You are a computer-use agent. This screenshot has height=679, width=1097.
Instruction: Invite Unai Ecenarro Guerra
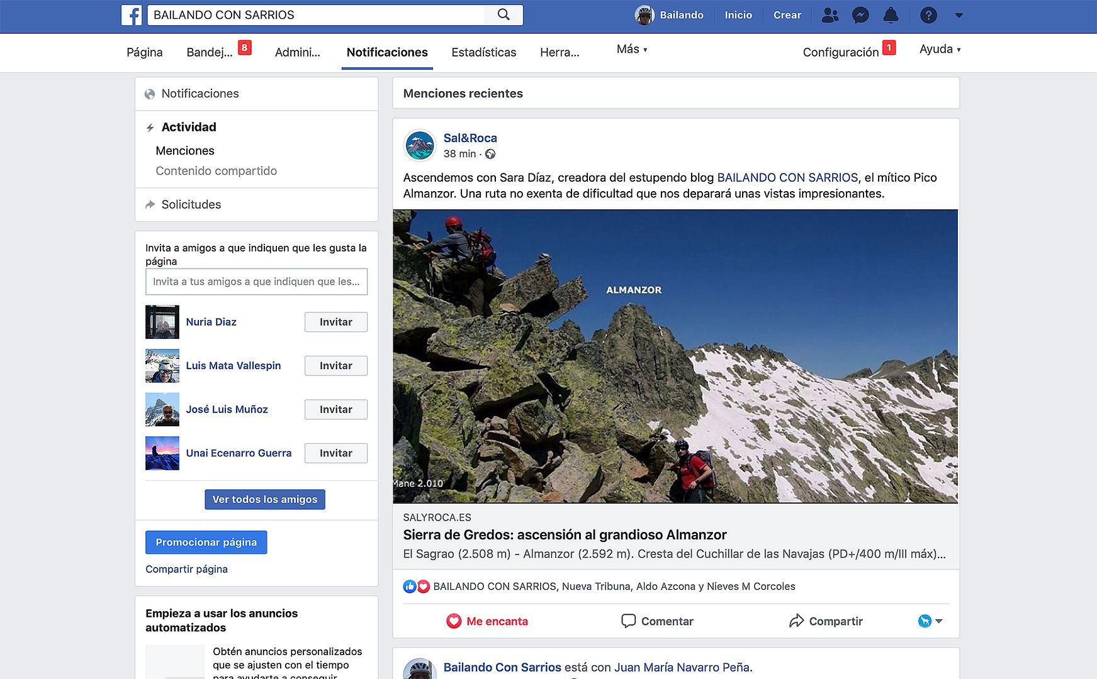336,453
